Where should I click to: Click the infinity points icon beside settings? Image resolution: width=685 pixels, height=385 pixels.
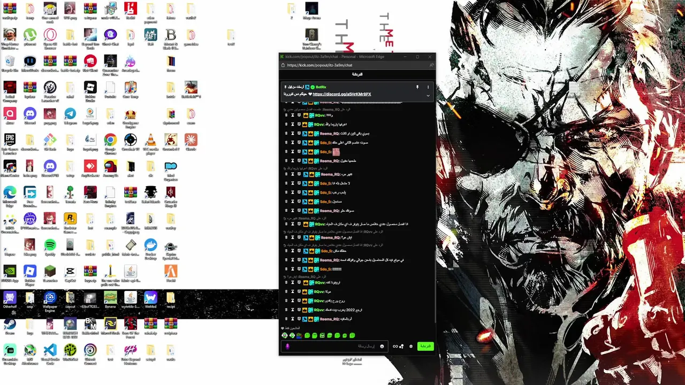395,346
